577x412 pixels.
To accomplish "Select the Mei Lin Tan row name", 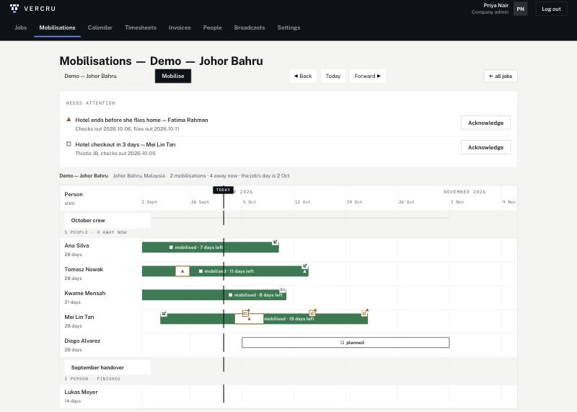I will [79, 317].
